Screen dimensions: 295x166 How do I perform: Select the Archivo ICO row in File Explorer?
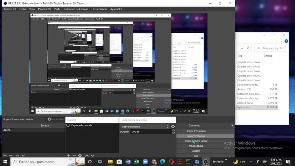pyautogui.click(x=257, y=89)
